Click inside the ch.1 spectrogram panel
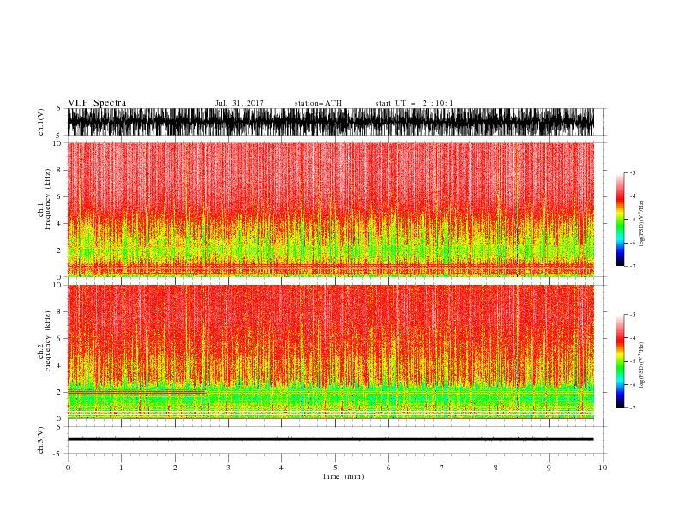The width and height of the screenshot is (679, 525). 331,209
